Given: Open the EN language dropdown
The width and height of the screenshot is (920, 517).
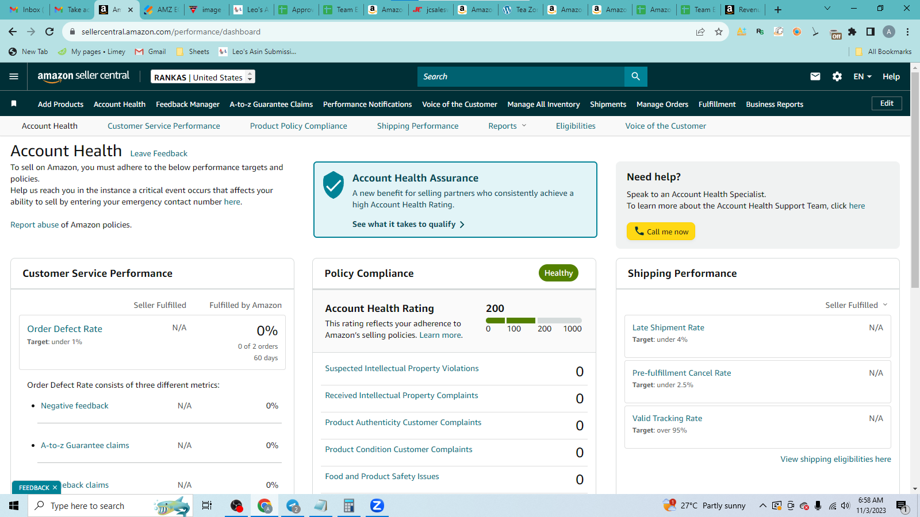Looking at the screenshot, I should tap(862, 76).
